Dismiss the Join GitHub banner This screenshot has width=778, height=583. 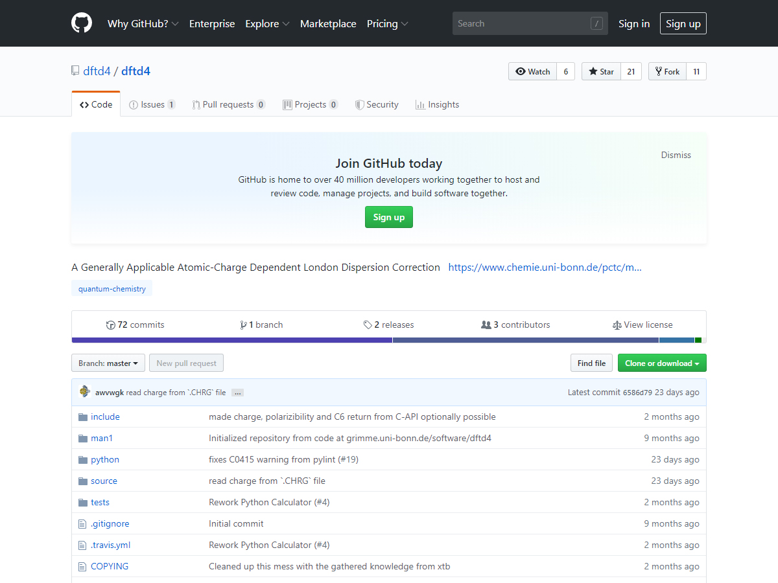[x=676, y=155]
